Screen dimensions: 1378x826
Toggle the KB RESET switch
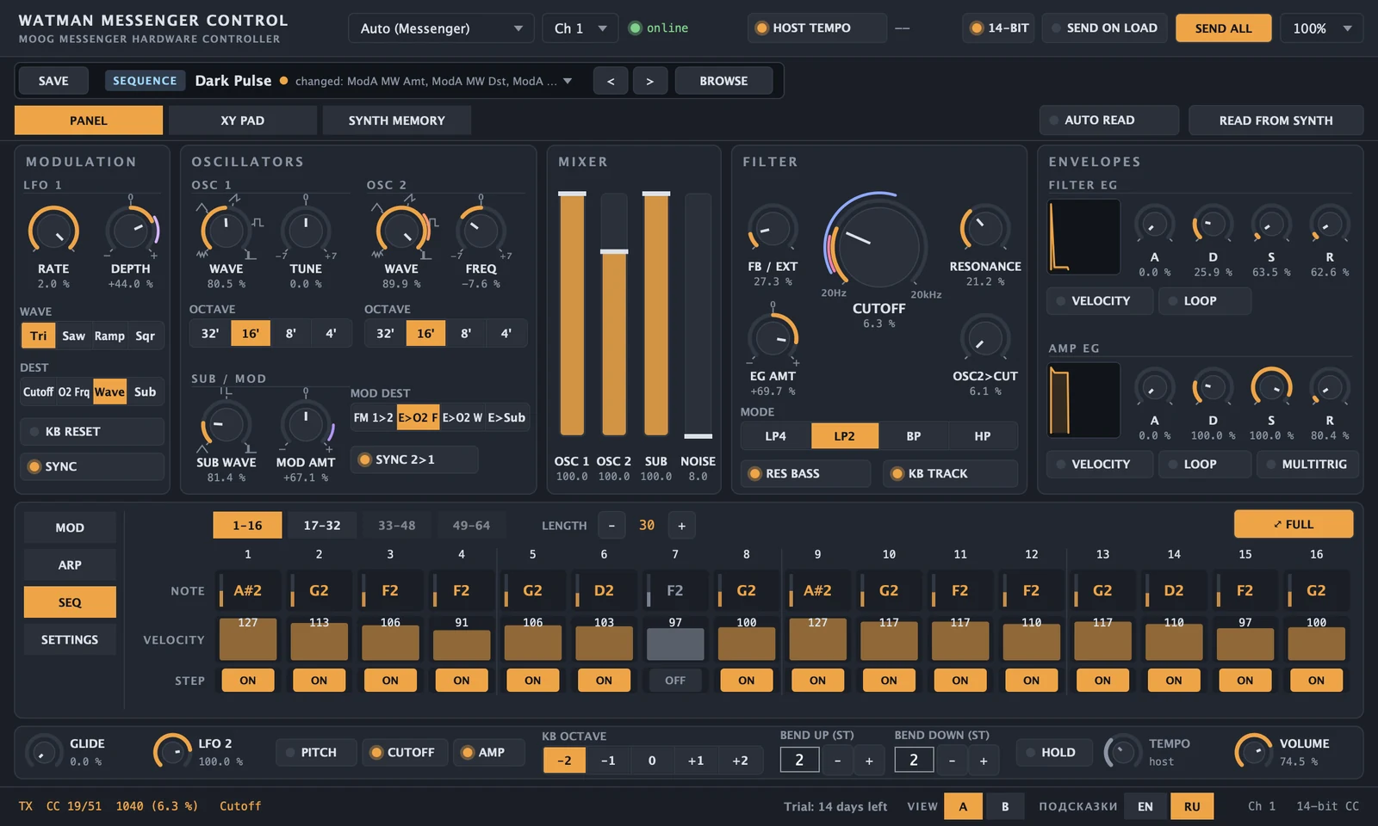click(x=91, y=431)
